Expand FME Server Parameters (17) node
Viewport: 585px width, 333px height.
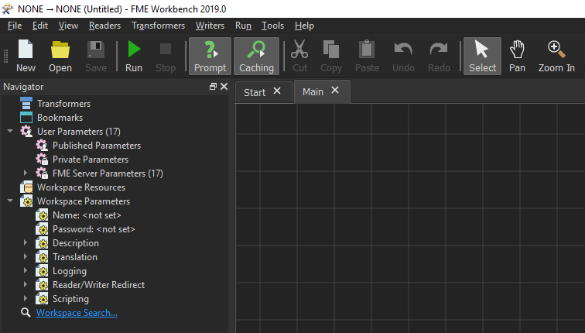click(26, 173)
